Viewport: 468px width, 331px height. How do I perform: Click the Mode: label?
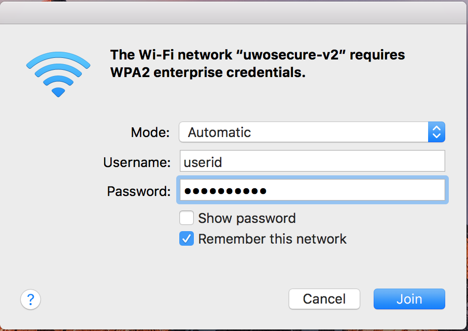point(150,132)
